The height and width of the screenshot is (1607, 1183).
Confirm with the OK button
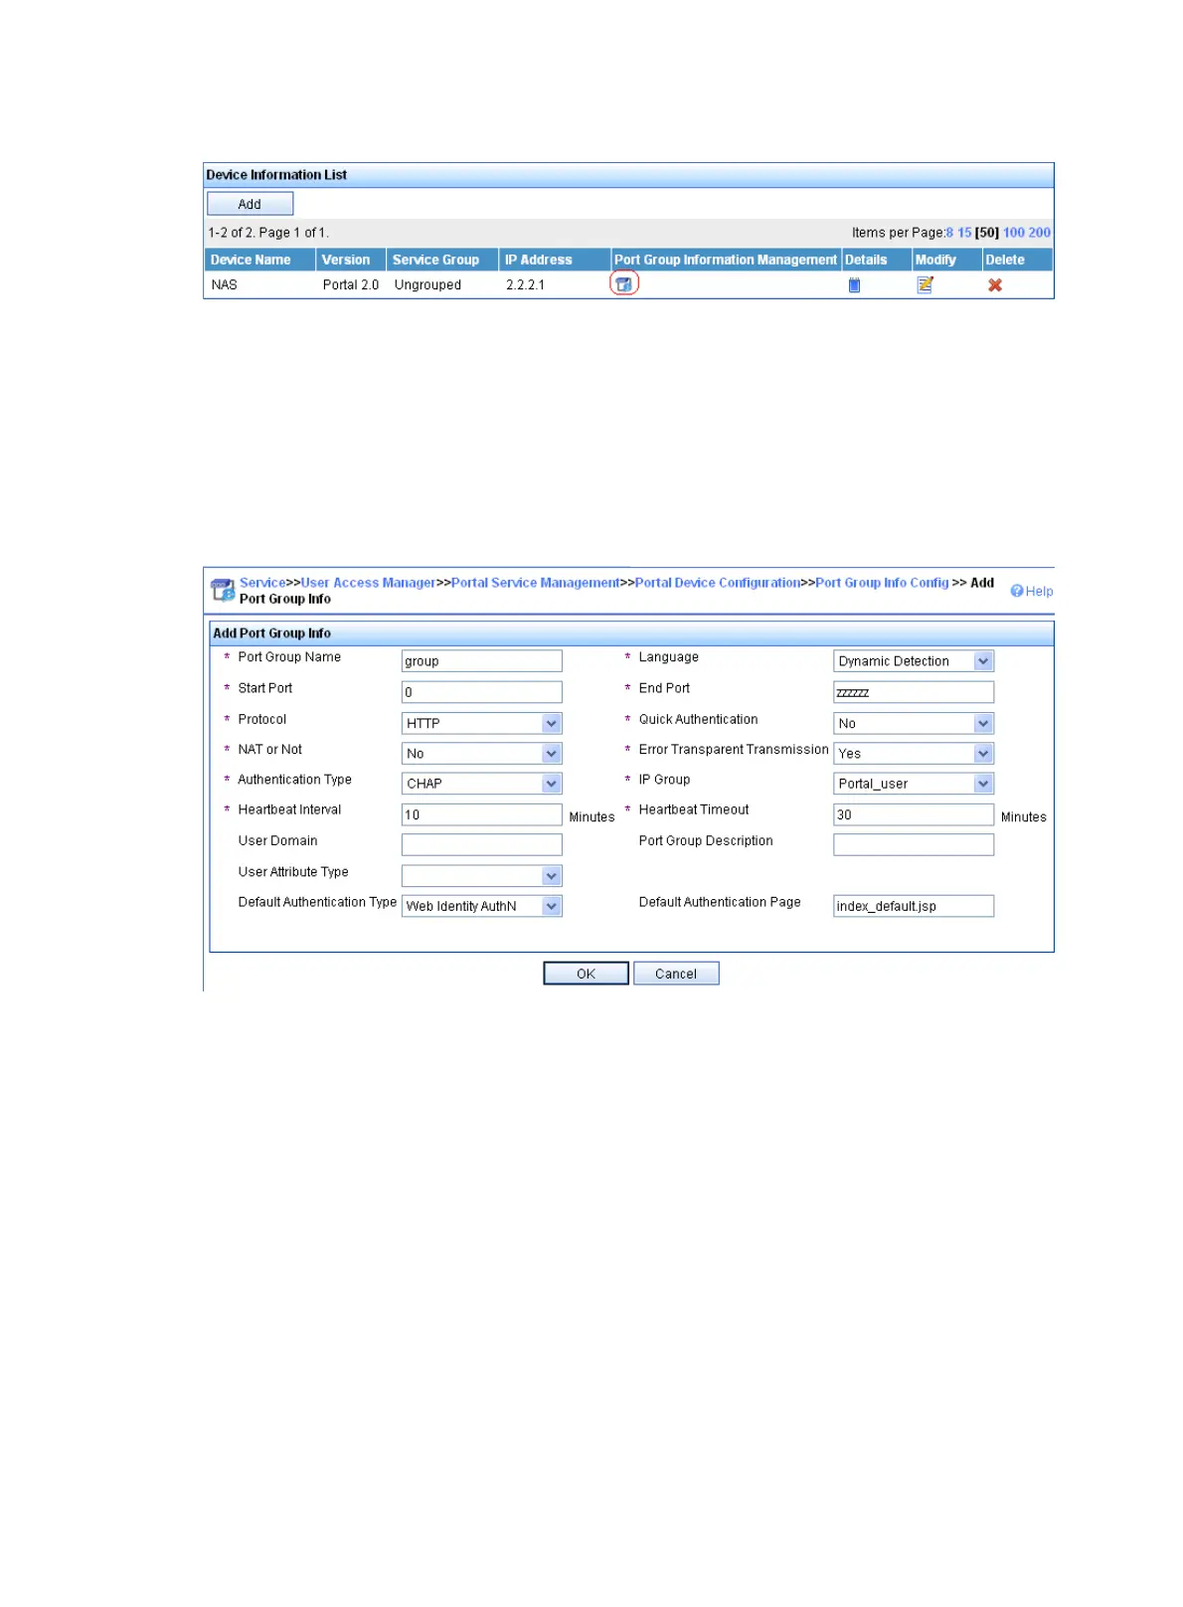pyautogui.click(x=587, y=974)
